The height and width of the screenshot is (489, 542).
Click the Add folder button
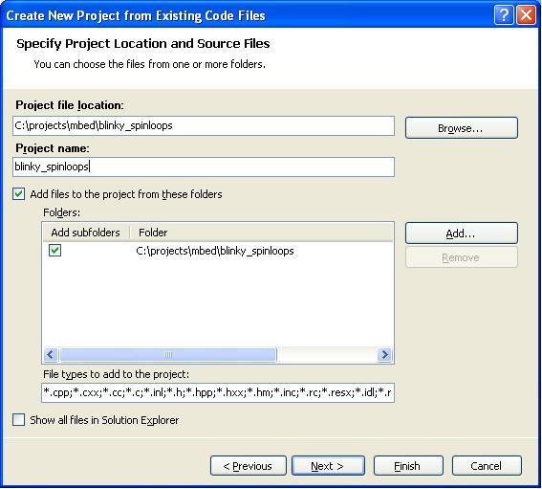(462, 233)
